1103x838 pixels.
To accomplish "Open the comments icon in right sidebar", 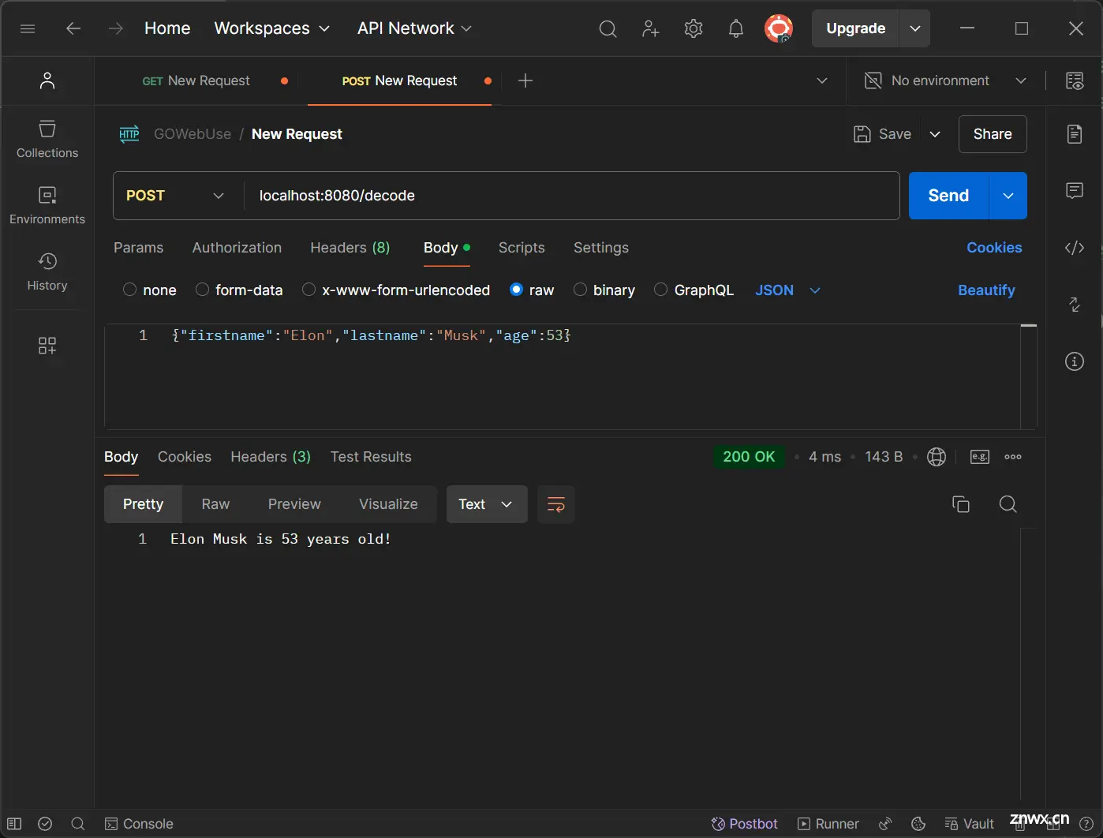I will 1075,191.
